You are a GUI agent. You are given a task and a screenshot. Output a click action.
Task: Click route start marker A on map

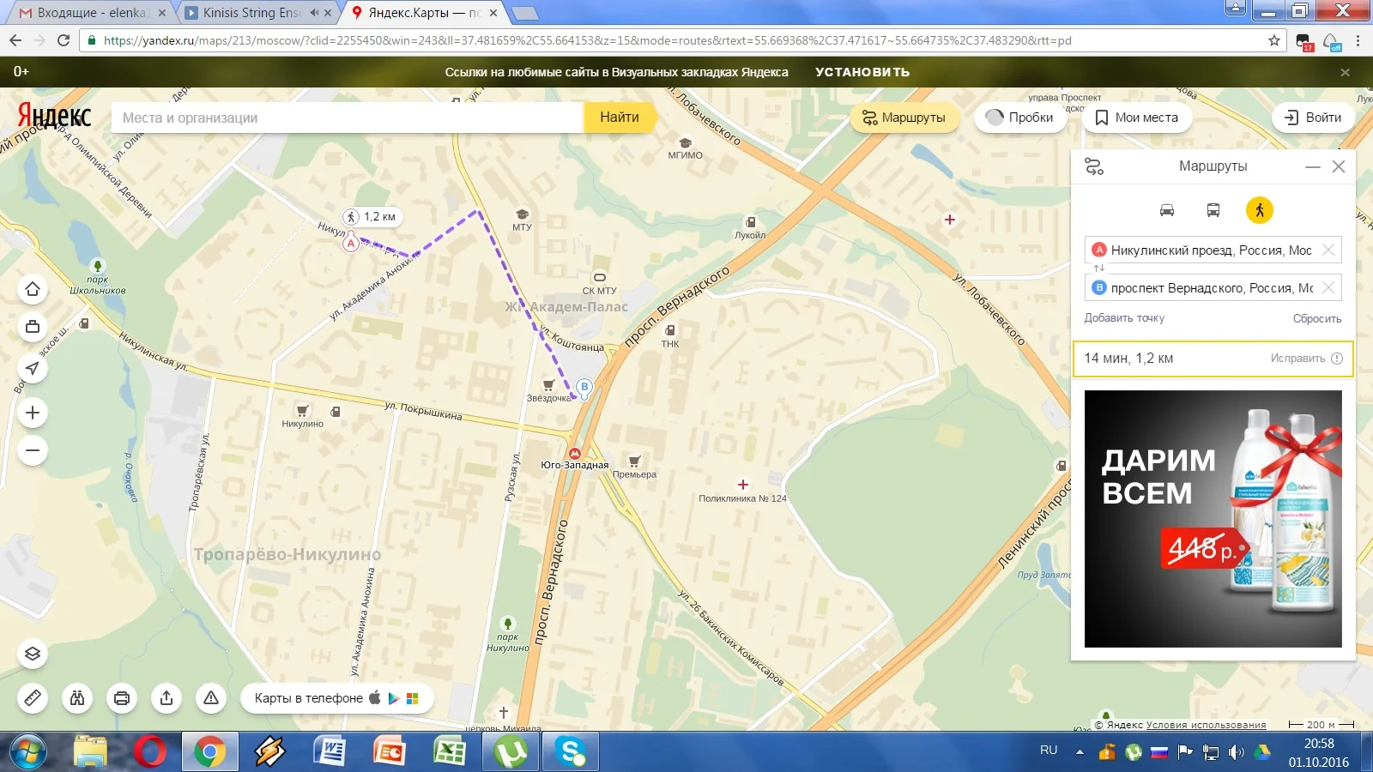[x=351, y=243]
